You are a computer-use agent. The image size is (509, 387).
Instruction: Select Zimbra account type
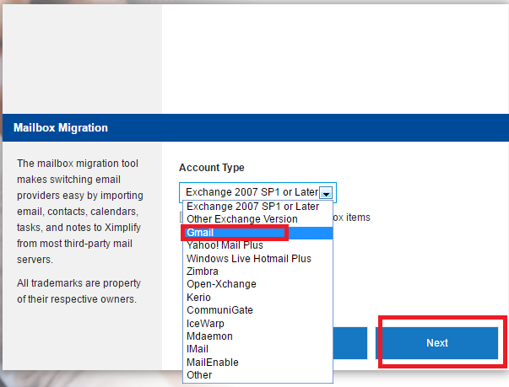coord(257,271)
